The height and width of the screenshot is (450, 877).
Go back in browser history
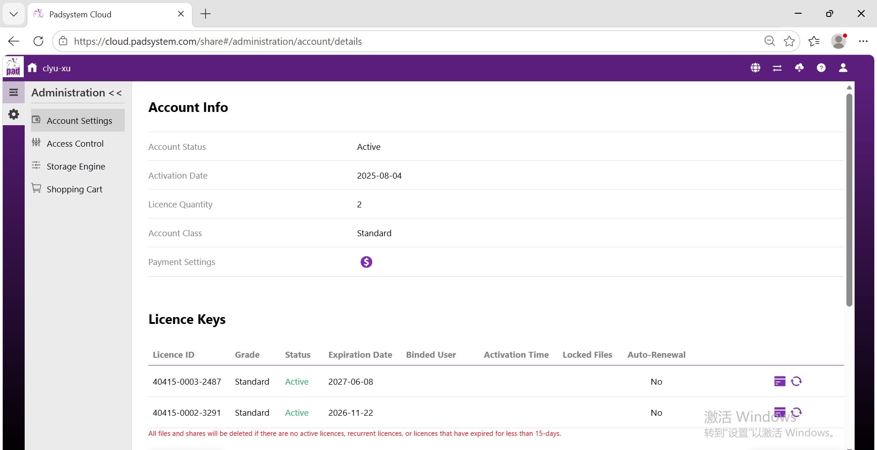[14, 41]
